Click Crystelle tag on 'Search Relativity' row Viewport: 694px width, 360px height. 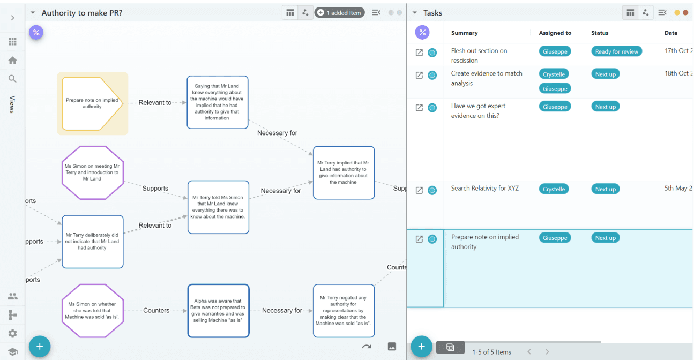click(x=554, y=189)
